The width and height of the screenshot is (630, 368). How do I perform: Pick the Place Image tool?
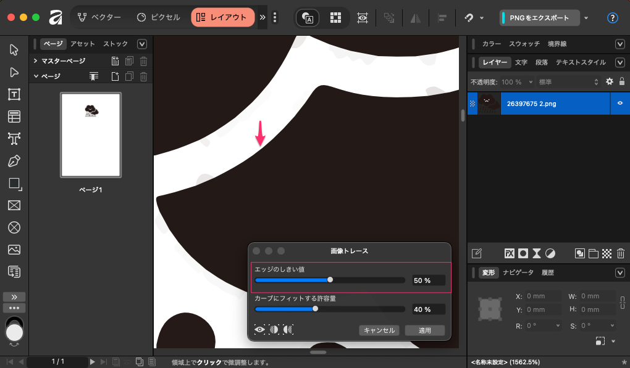(x=14, y=250)
